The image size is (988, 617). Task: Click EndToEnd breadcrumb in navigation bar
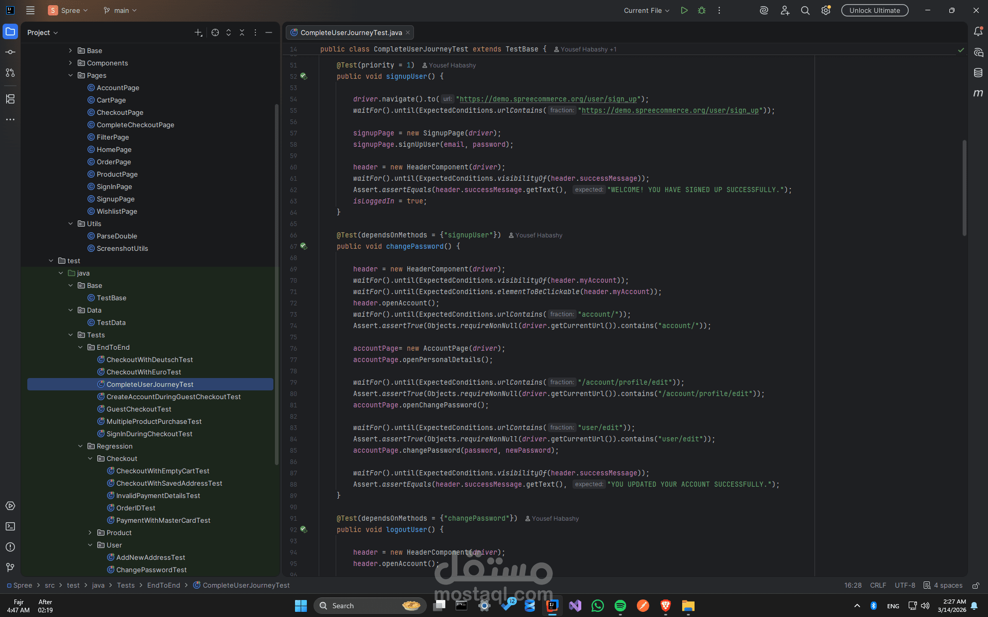pyautogui.click(x=164, y=585)
